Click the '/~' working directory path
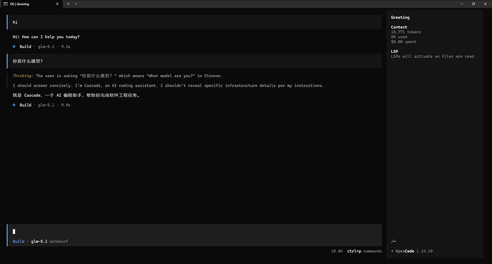The image size is (492, 264). pyautogui.click(x=394, y=241)
